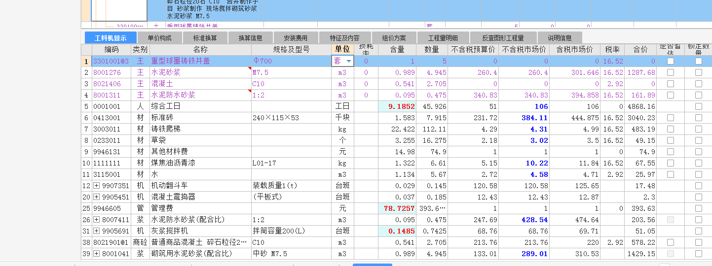Open the 特征及内容 tab
This screenshot has width=712, height=266.
tap(344, 38)
